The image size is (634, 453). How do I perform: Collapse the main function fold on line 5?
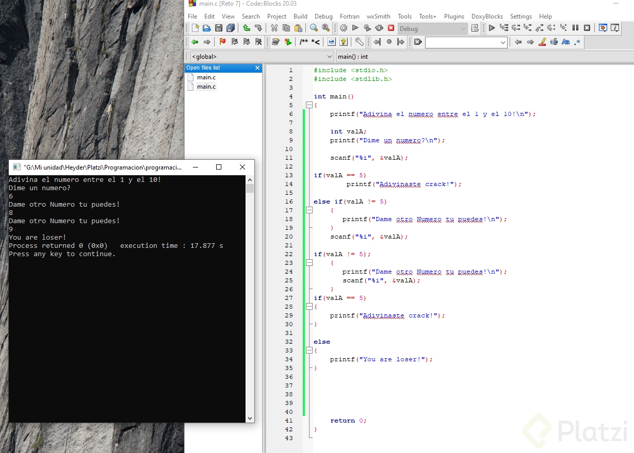309,105
